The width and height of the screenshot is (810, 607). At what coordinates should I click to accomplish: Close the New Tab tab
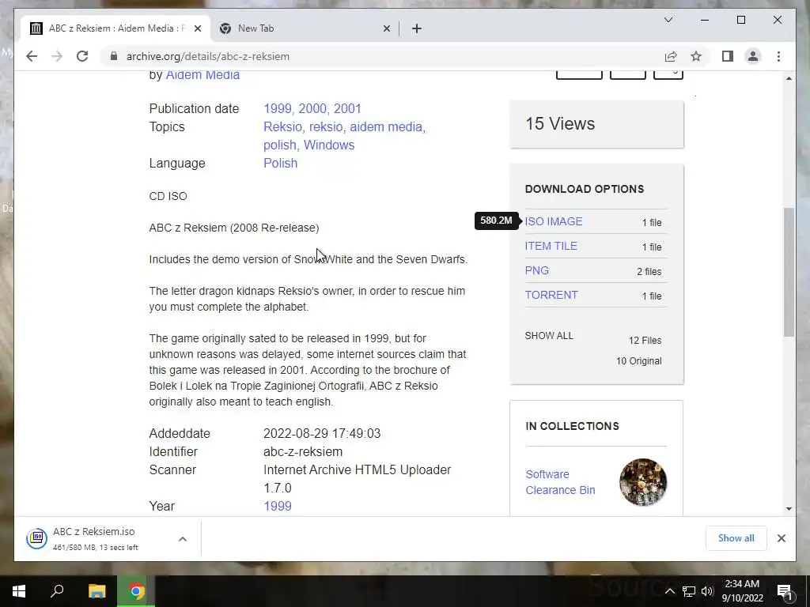386,28
